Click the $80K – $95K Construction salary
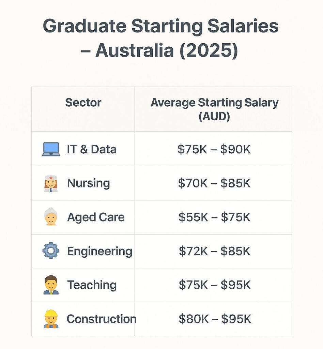323x349 pixels. (215, 319)
